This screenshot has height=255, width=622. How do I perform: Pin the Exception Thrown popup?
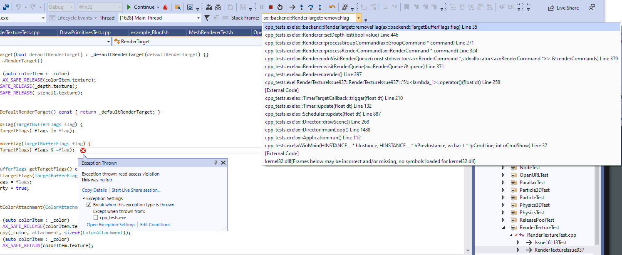coord(215,162)
